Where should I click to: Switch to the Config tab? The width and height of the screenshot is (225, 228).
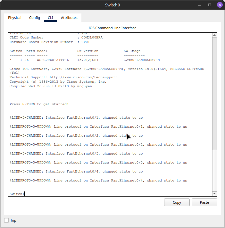point(34,18)
